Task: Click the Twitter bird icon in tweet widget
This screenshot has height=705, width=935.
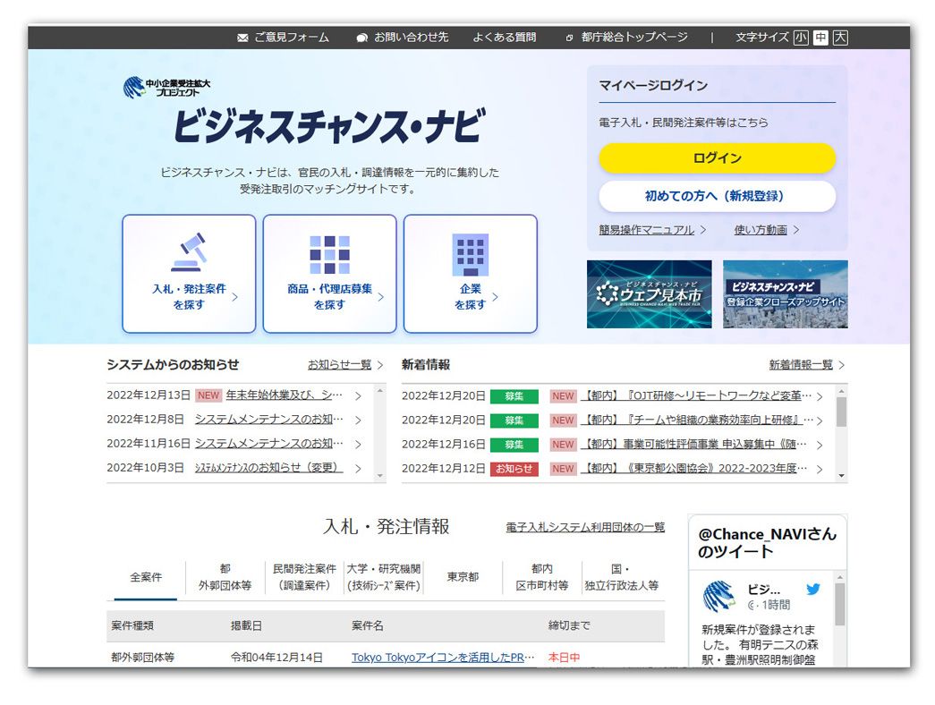Action: pos(812,590)
